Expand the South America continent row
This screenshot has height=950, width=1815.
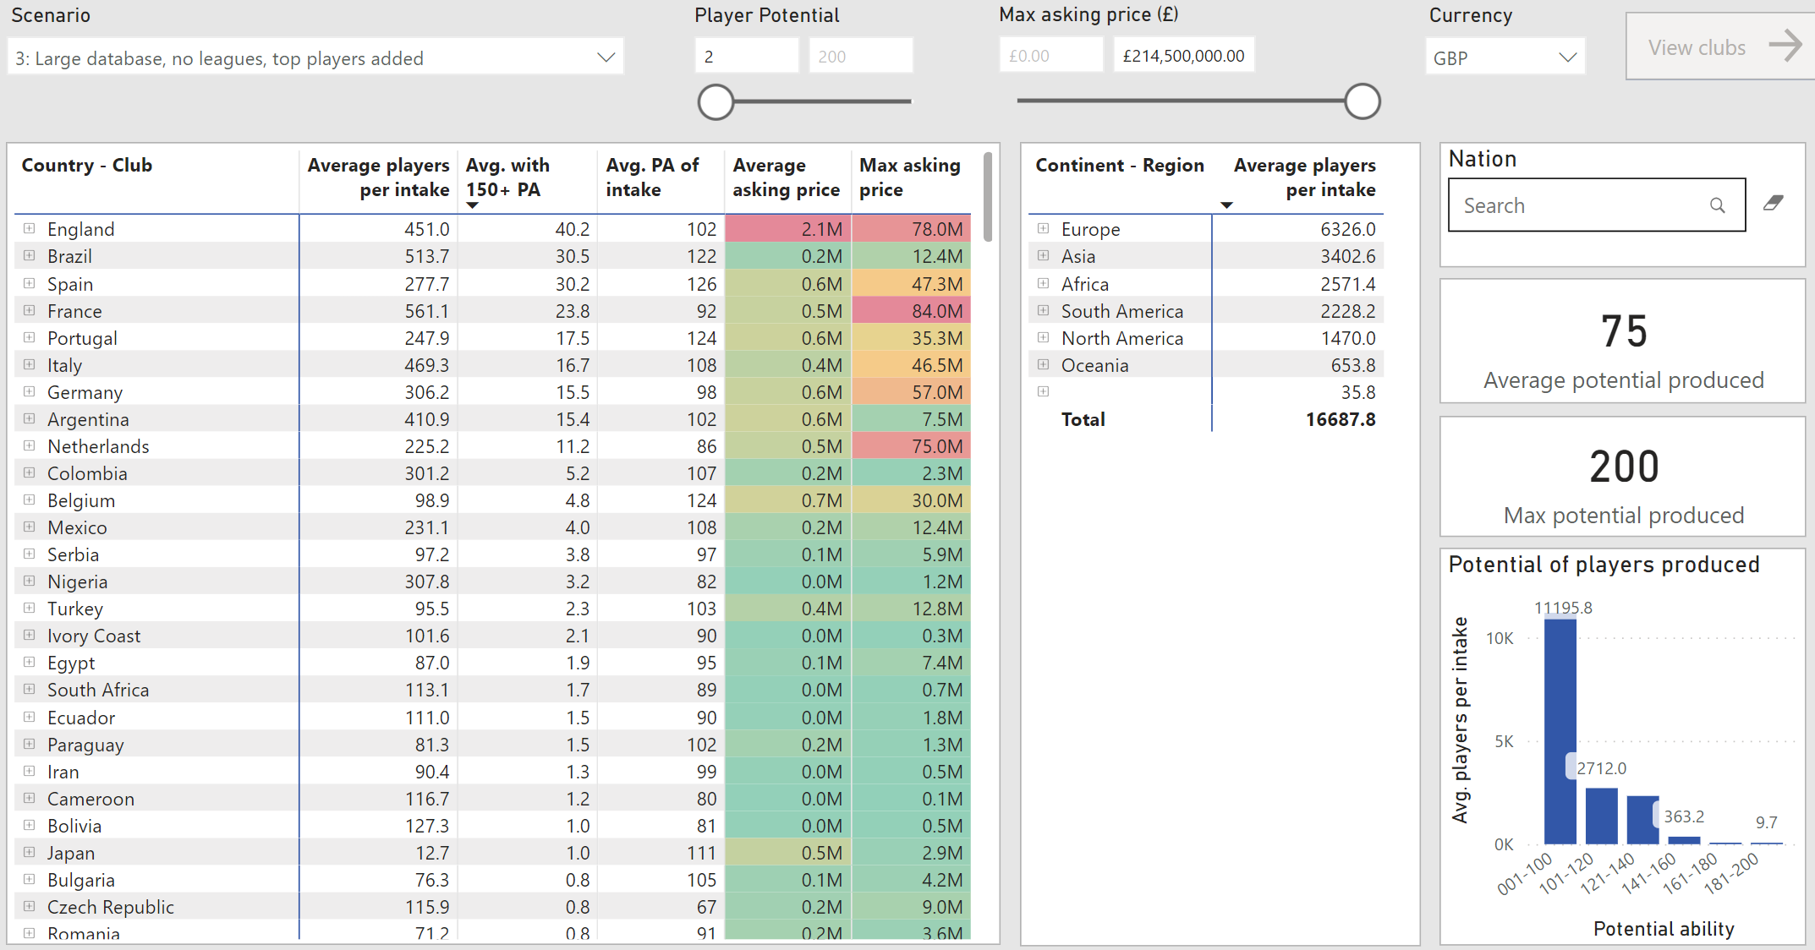coord(1044,310)
